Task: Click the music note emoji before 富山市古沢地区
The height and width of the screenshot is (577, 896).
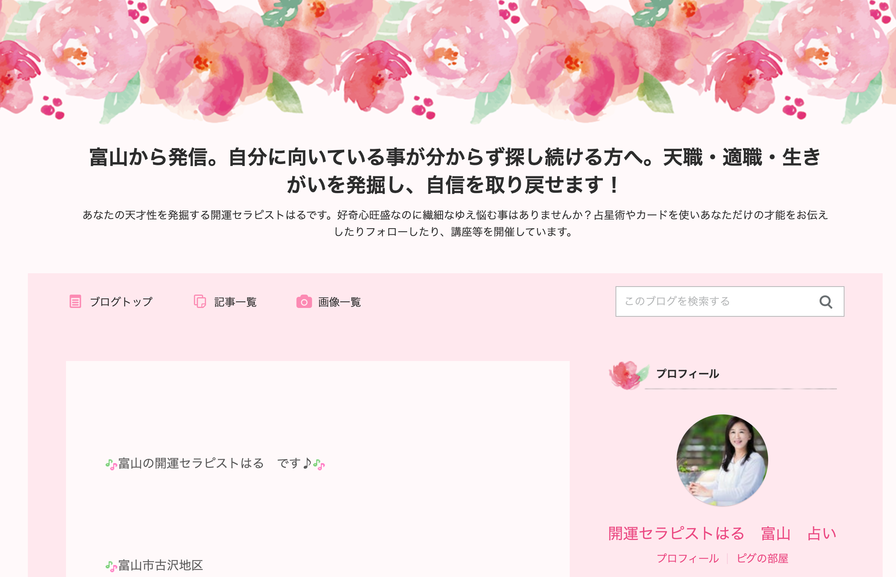Action: point(111,566)
